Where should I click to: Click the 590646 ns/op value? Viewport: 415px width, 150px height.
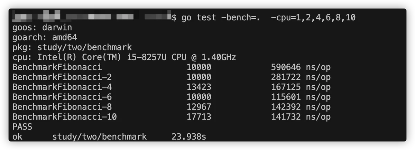301,67
